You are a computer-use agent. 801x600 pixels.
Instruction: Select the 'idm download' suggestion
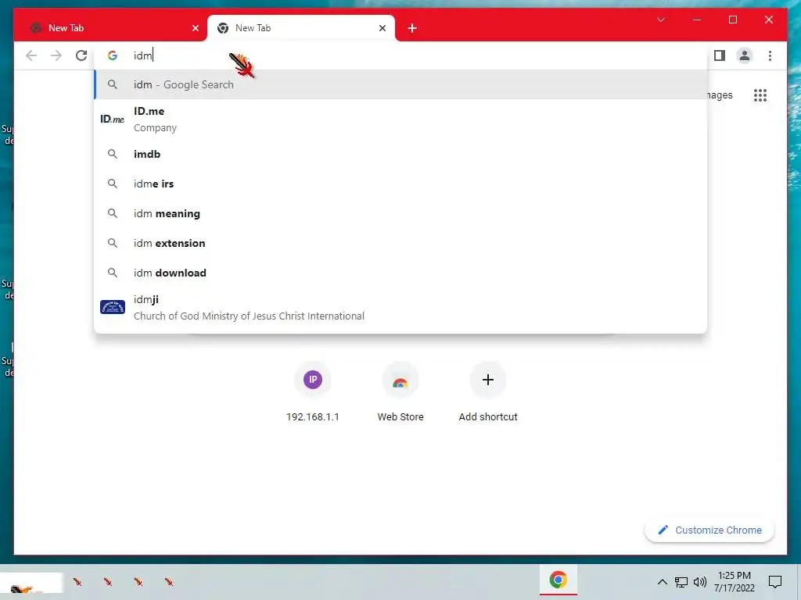coord(401,273)
